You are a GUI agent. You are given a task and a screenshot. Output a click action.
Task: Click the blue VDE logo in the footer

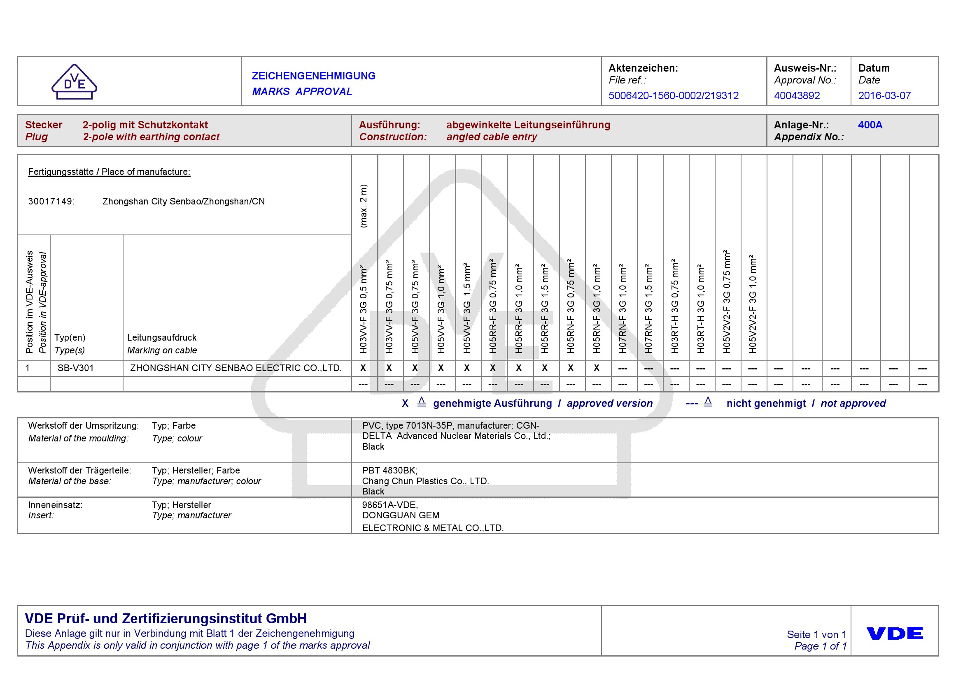(x=894, y=633)
